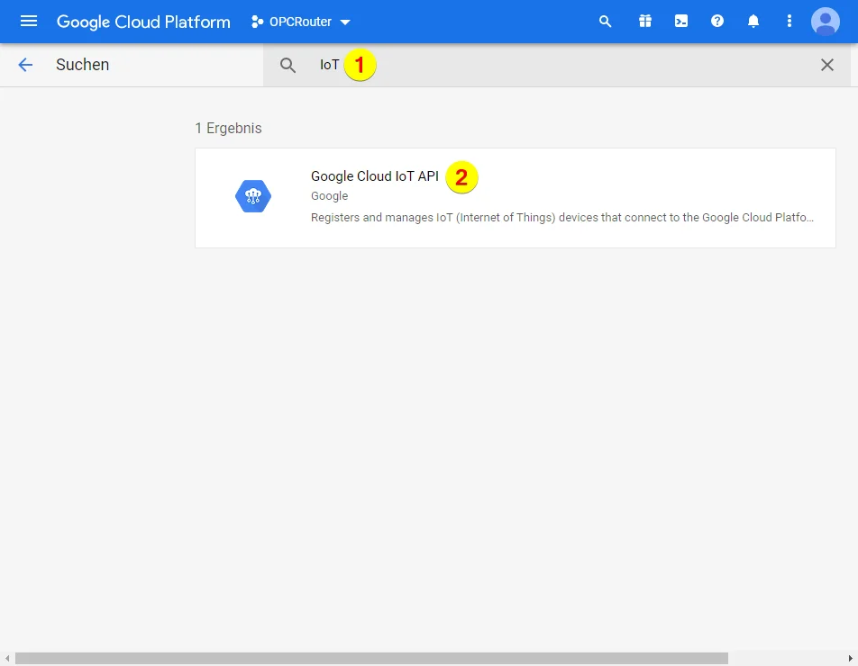Viewport: 858px width, 666px height.
Task: Open the Google Cloud IoT API result
Action: click(x=516, y=198)
